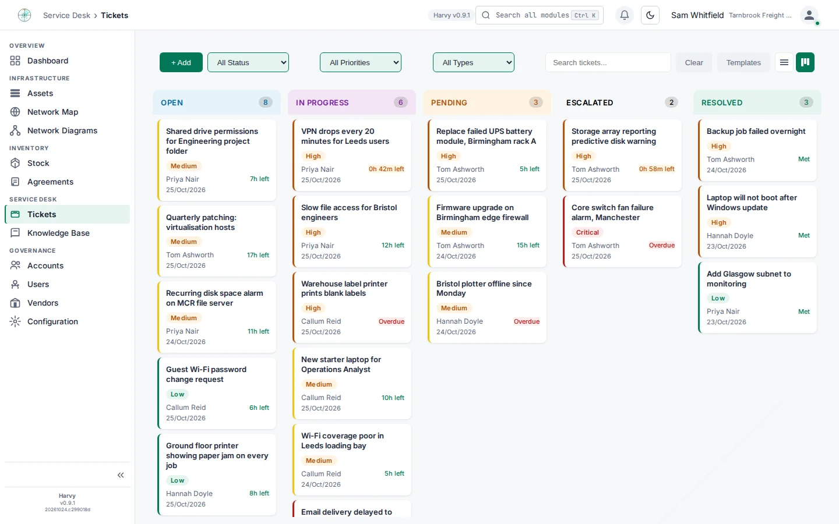Click the Configuration gear icon
This screenshot has height=524, width=839.
tap(15, 321)
